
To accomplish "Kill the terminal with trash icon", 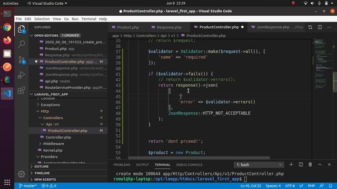I will point(310,164).
